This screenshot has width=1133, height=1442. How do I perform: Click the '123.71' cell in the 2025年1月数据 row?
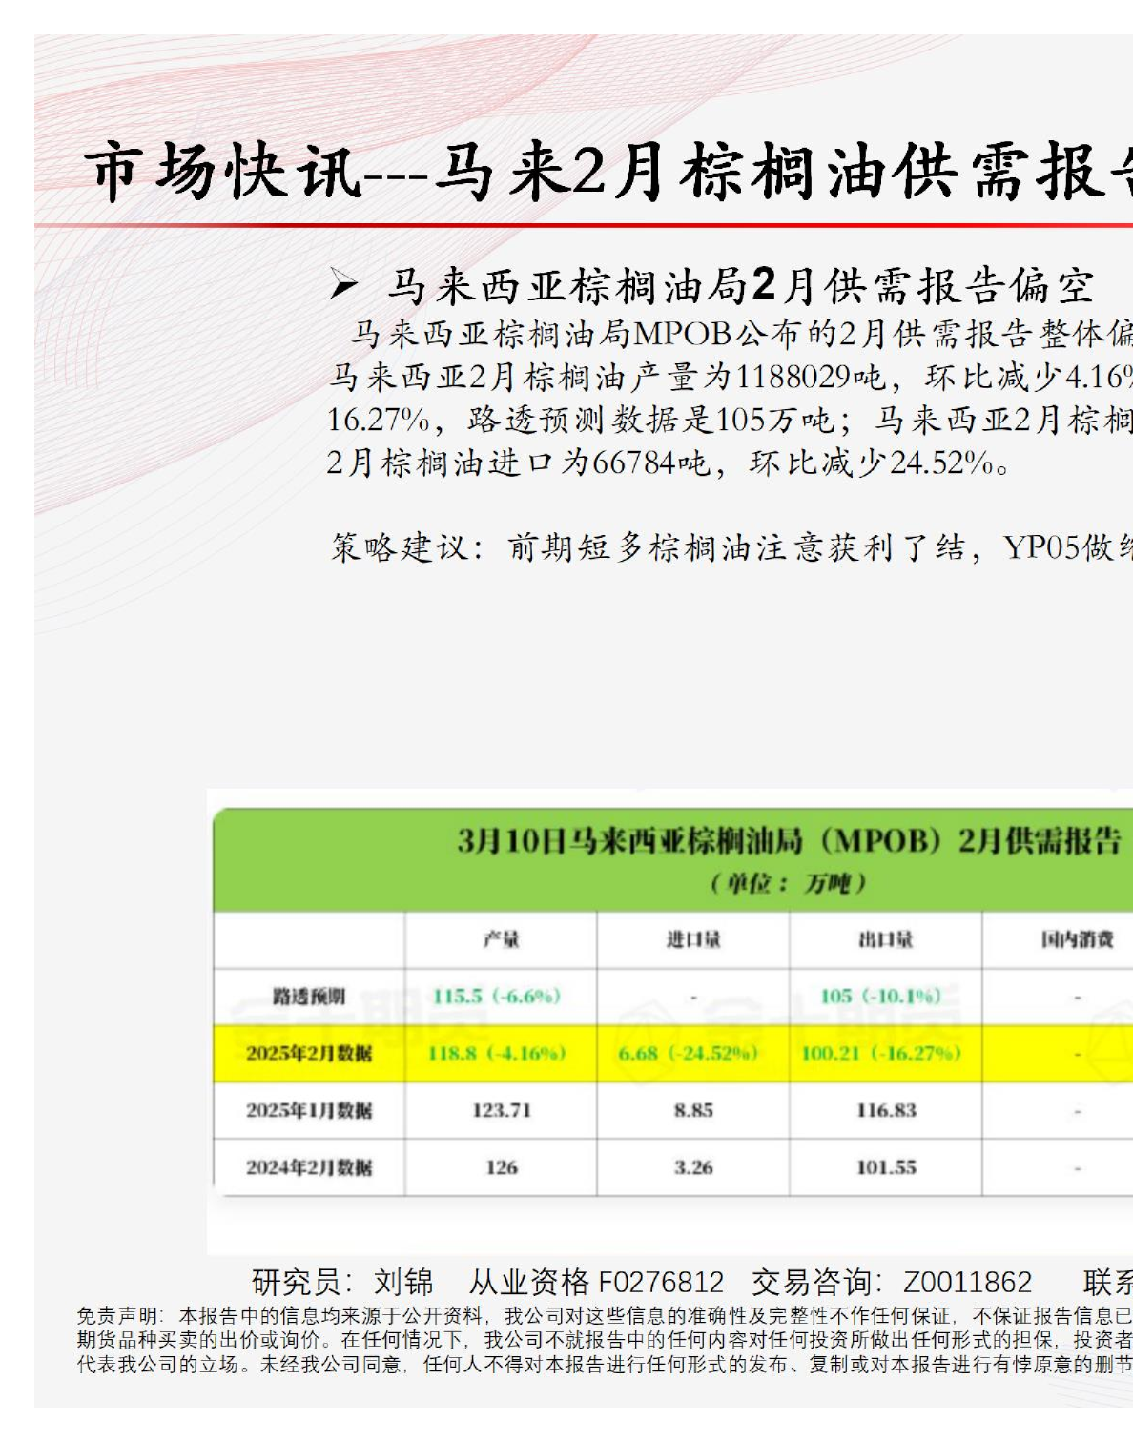click(501, 1110)
